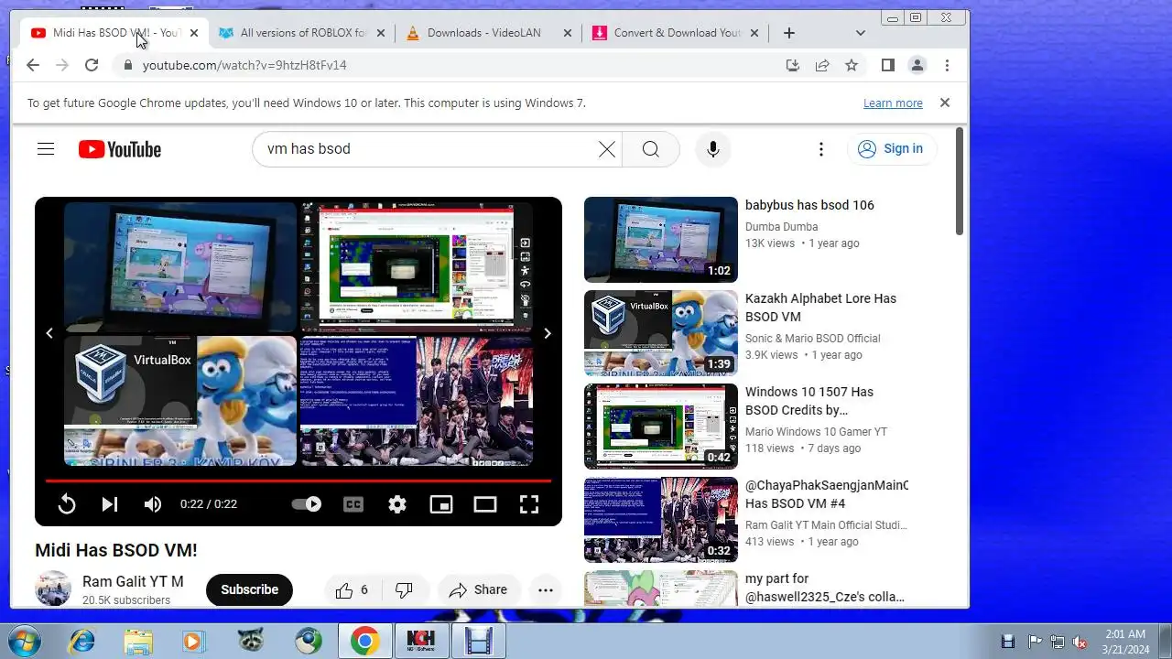Toggle the autoplay switch
Screen dimensions: 1172x659
click(x=306, y=504)
